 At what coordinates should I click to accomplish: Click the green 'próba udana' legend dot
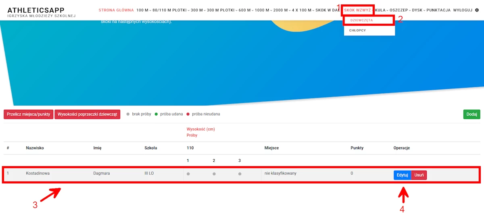(x=156, y=114)
